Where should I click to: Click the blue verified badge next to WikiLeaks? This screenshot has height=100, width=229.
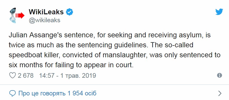coord(70,12)
